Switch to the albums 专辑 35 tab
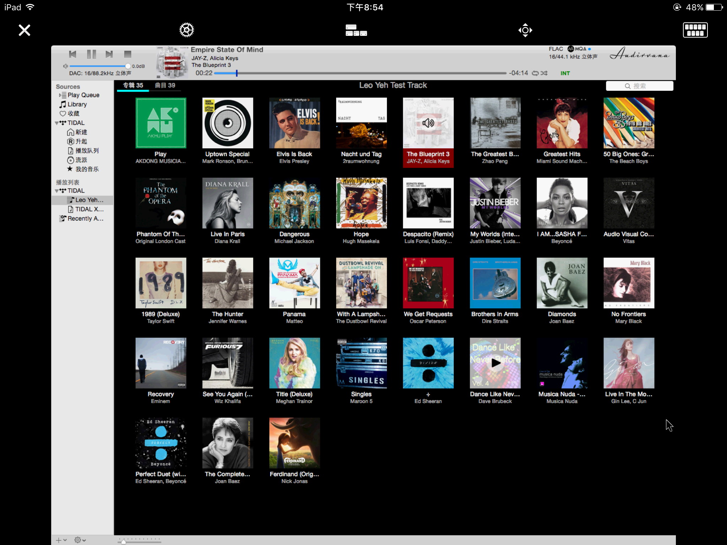Viewport: 727px width, 545px height. point(133,85)
